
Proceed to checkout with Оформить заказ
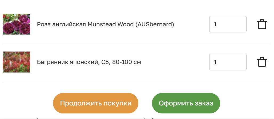tap(186, 103)
